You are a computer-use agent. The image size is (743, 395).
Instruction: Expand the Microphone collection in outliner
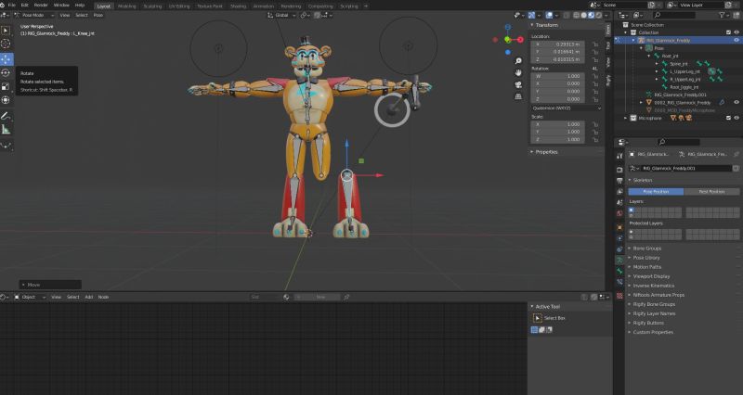click(x=625, y=118)
